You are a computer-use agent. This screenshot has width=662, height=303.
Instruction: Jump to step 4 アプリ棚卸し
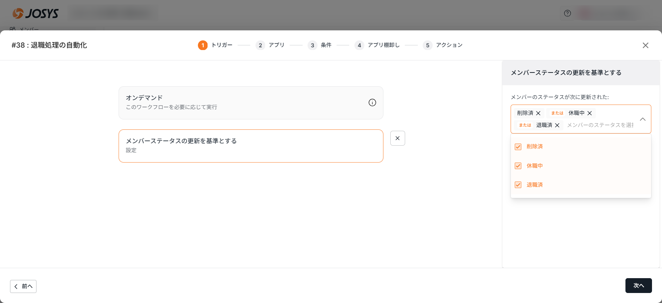point(377,45)
